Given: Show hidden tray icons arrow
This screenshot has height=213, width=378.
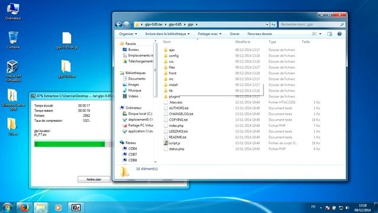Looking at the screenshot, I should click(x=321, y=208).
